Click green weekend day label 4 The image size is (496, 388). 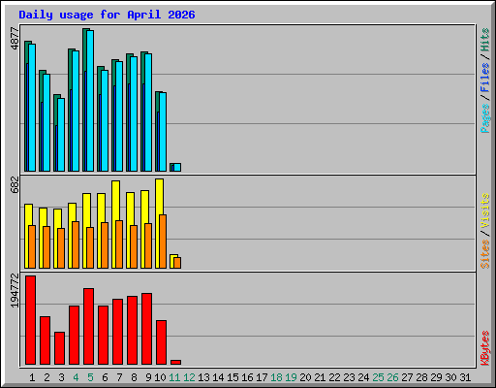76,377
